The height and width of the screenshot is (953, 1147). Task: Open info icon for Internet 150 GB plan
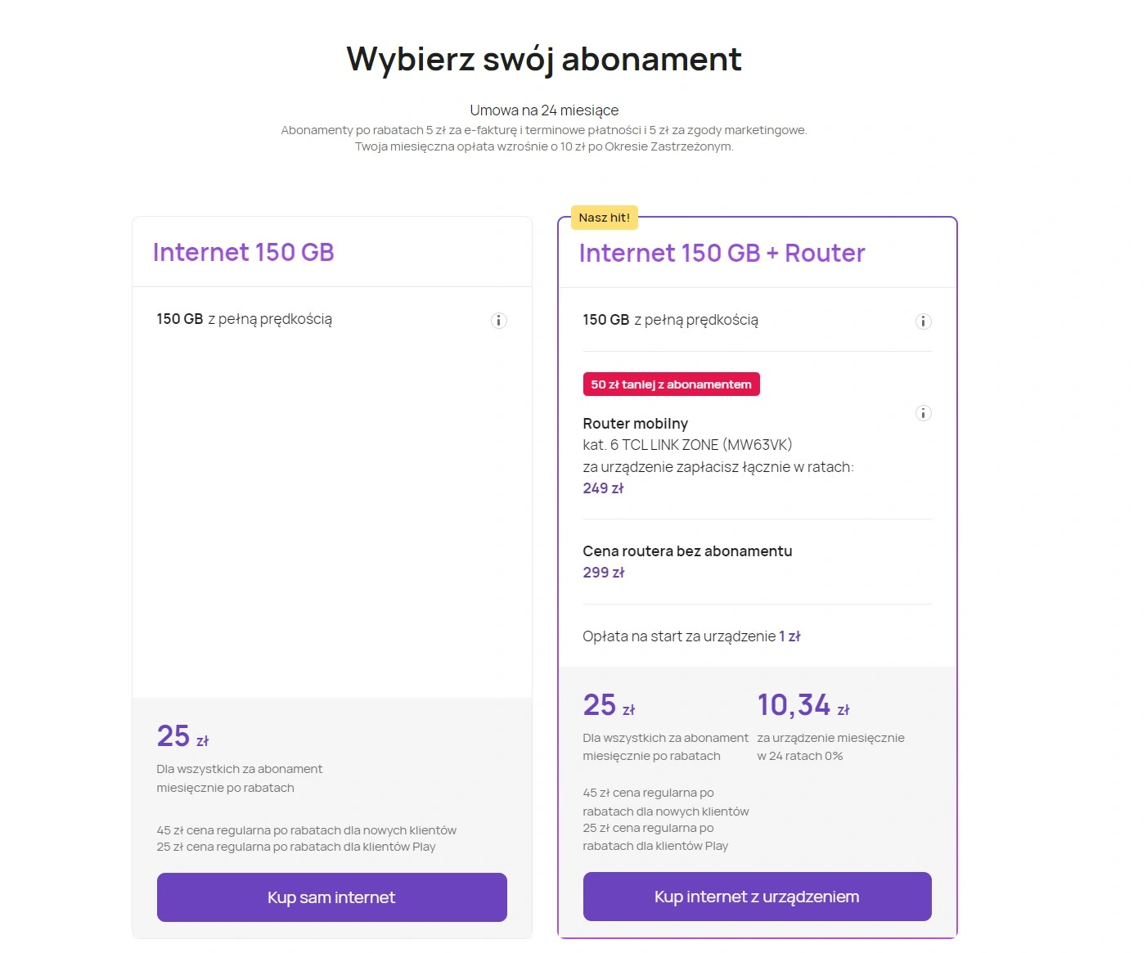coord(498,321)
